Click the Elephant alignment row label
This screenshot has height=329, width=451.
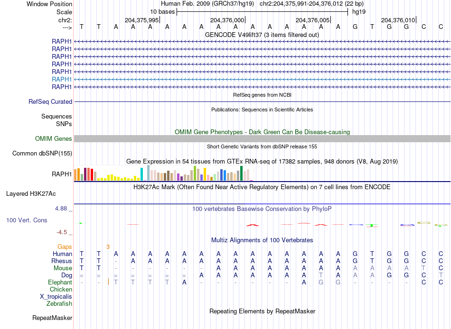point(60,283)
